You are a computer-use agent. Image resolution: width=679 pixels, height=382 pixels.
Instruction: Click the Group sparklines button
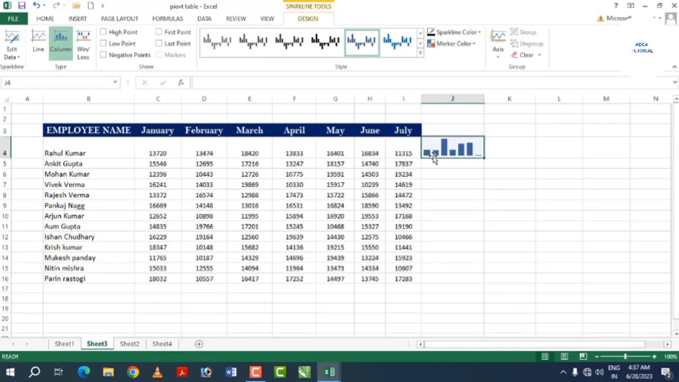pos(524,32)
